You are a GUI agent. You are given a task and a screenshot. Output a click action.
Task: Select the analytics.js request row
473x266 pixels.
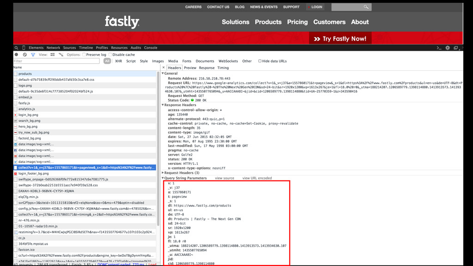pos(85,109)
